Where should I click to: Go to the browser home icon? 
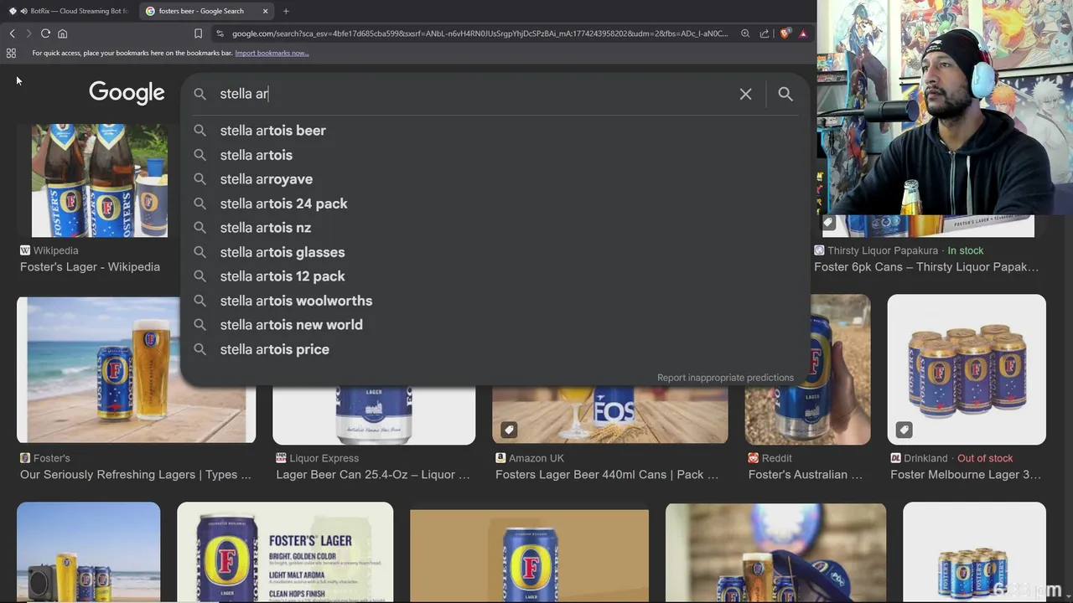tap(62, 33)
